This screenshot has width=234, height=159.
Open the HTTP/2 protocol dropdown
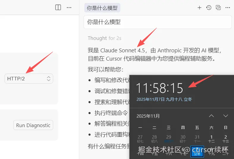click(29, 79)
